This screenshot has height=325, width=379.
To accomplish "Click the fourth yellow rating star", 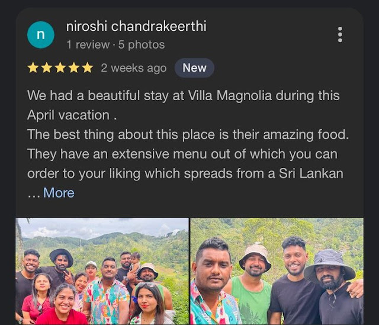I will 74,68.
